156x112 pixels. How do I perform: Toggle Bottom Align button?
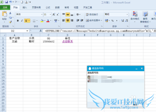click(x=72, y=15)
